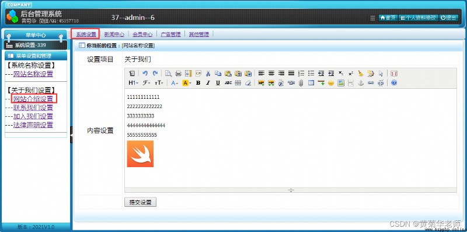The width and height of the screenshot is (467, 232).
Task: Open the H1 heading format dropdown
Action: click(133, 83)
